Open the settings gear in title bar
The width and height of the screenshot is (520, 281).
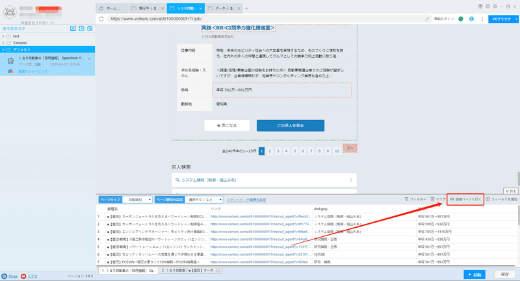pos(495,6)
